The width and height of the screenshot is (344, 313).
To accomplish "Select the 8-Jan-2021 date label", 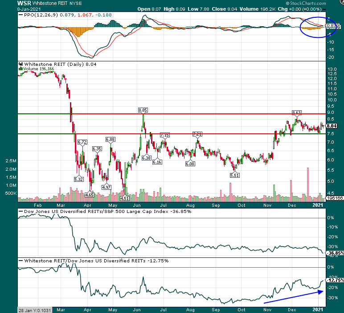I will click(x=29, y=9).
